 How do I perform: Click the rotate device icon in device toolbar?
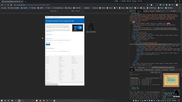(83, 11)
